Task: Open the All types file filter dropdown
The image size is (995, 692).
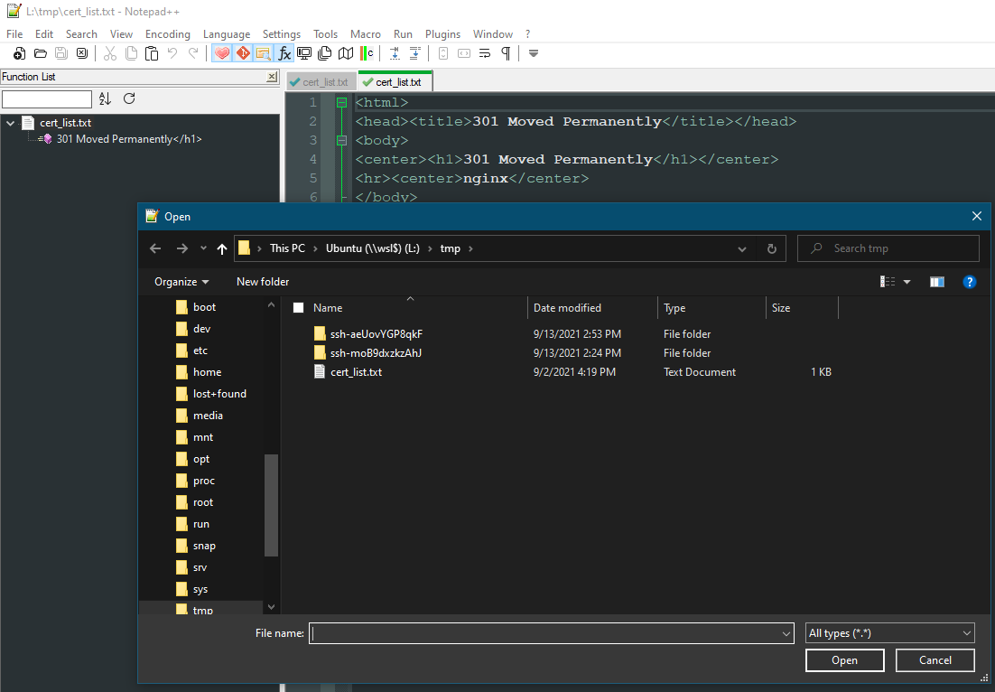Action: point(889,633)
